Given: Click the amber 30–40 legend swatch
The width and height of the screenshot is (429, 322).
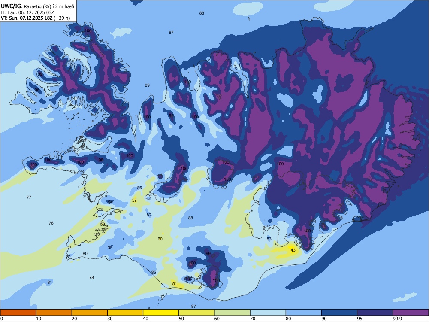Looking at the screenshot, I should pos(125,313).
